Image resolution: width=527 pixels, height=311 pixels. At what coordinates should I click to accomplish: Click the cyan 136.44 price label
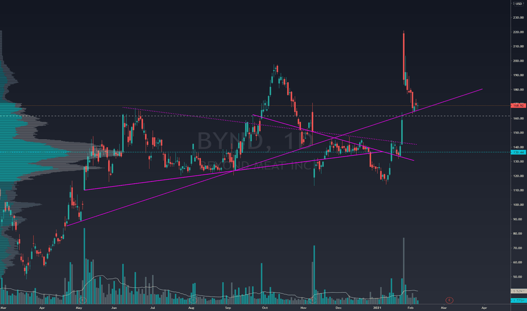click(519, 152)
